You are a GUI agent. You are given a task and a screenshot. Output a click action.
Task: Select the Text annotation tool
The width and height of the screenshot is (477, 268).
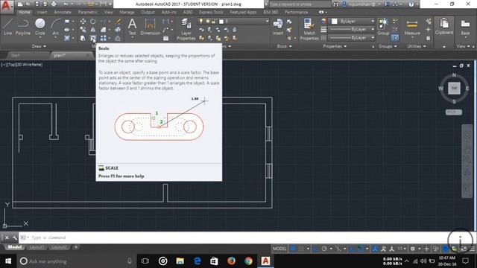coord(132,27)
